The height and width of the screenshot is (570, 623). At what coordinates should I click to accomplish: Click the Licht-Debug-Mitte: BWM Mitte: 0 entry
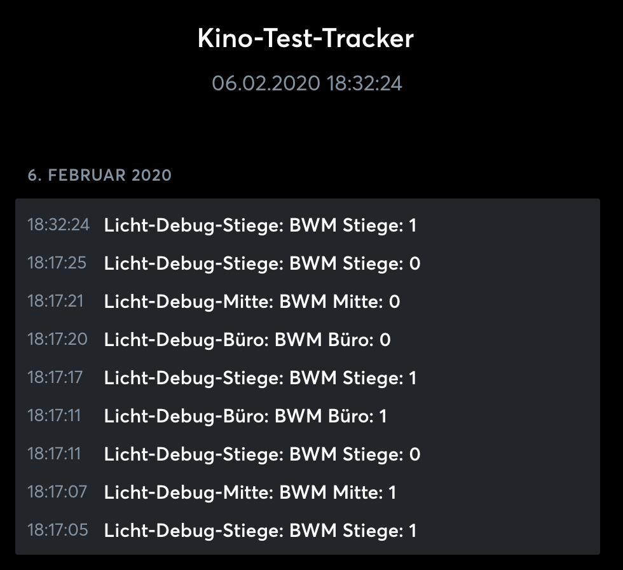252,302
